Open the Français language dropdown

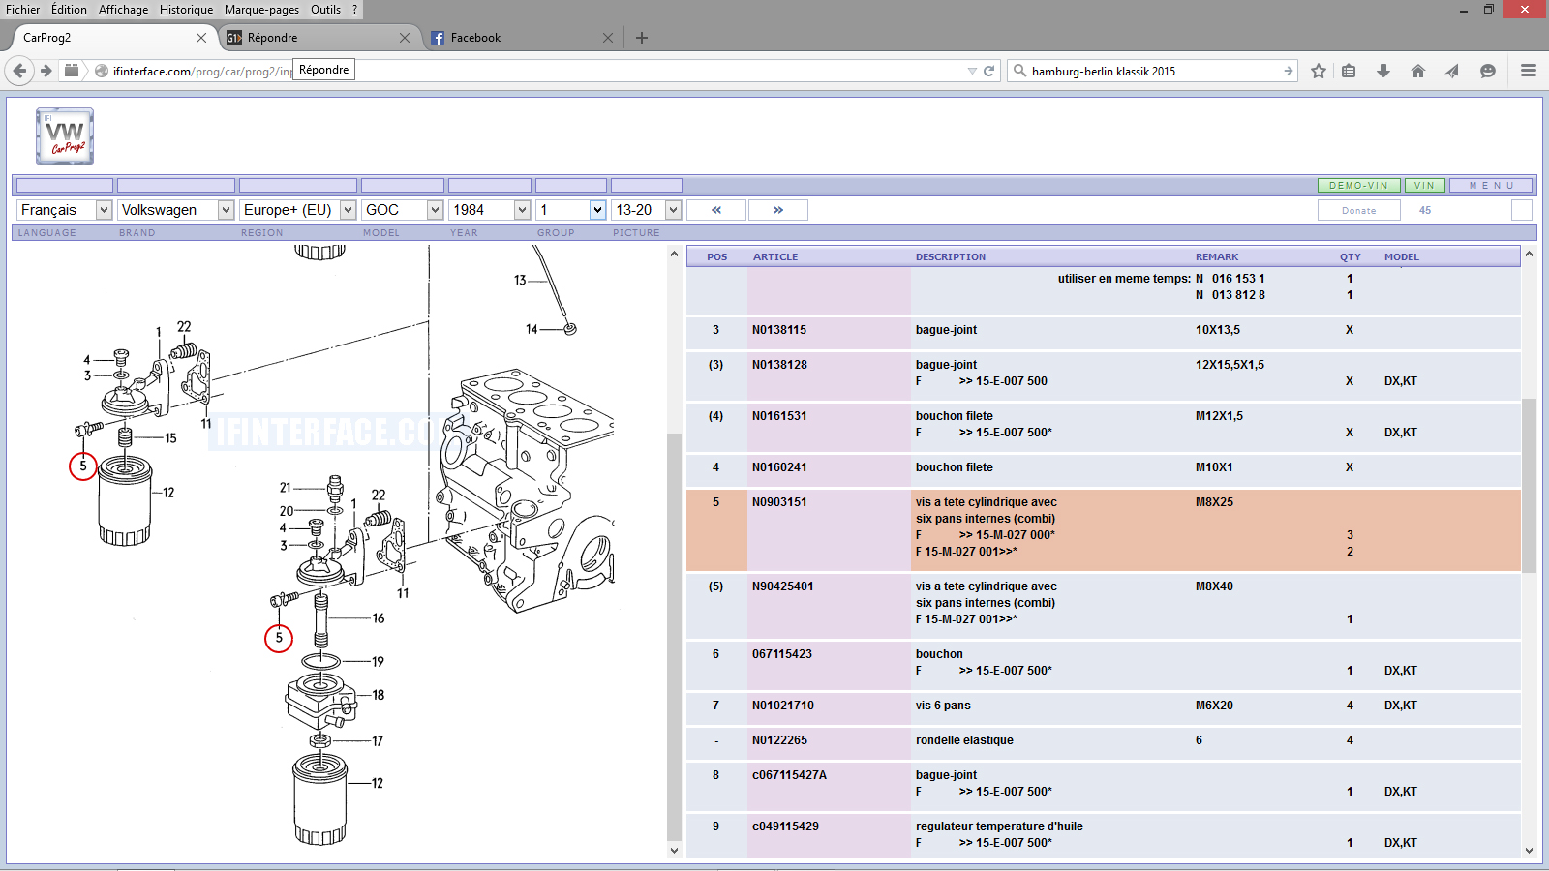click(x=65, y=210)
